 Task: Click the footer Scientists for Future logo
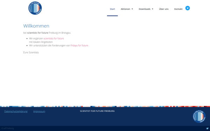coord(199,116)
